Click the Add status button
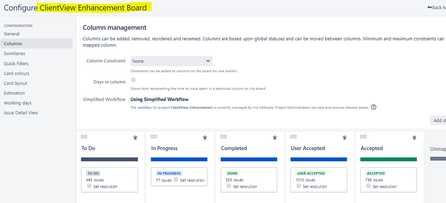The image size is (446, 203). [438, 120]
